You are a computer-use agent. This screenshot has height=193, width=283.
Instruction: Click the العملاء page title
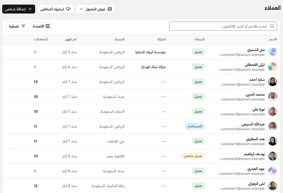pyautogui.click(x=272, y=8)
